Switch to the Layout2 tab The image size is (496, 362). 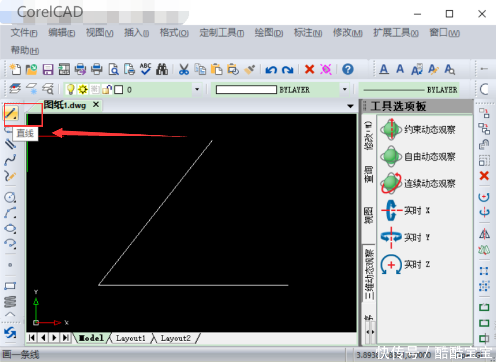(x=176, y=338)
